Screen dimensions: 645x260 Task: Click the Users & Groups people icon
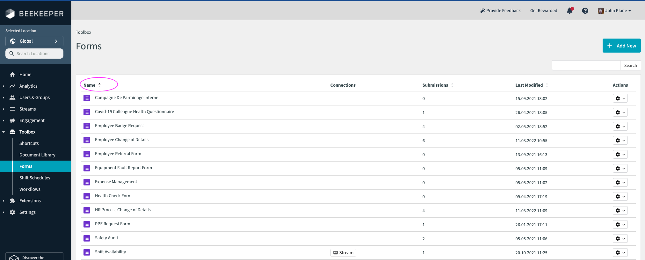[x=12, y=97]
